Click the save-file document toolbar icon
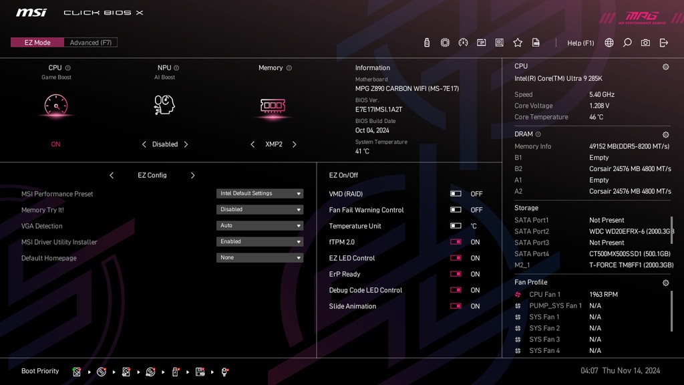The width and height of the screenshot is (684, 385). click(x=536, y=42)
